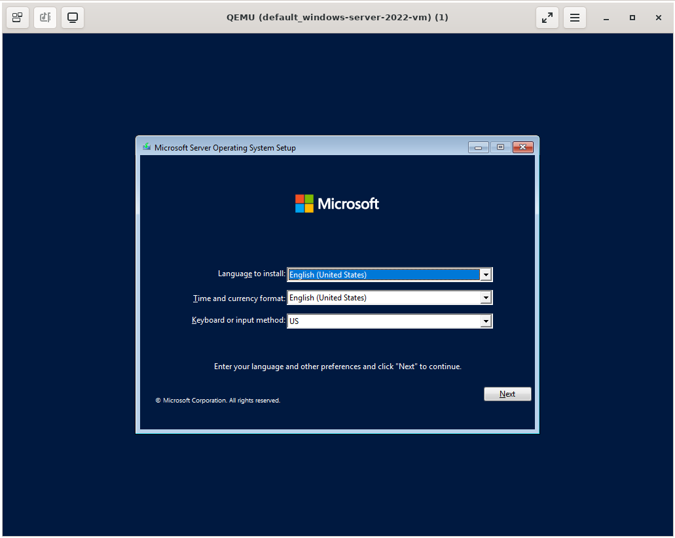The height and width of the screenshot is (538, 675).
Task: Close the Microsoft Server Setup dialog
Action: (x=522, y=147)
